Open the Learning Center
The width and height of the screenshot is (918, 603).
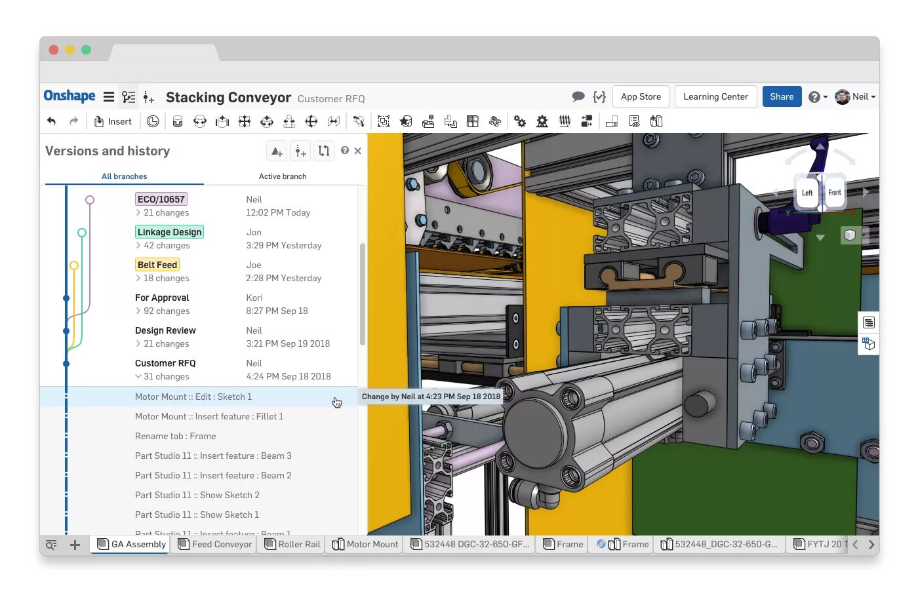pyautogui.click(x=715, y=96)
